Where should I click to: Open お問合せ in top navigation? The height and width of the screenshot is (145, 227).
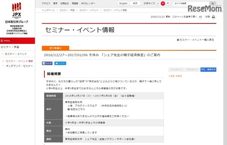65,3
